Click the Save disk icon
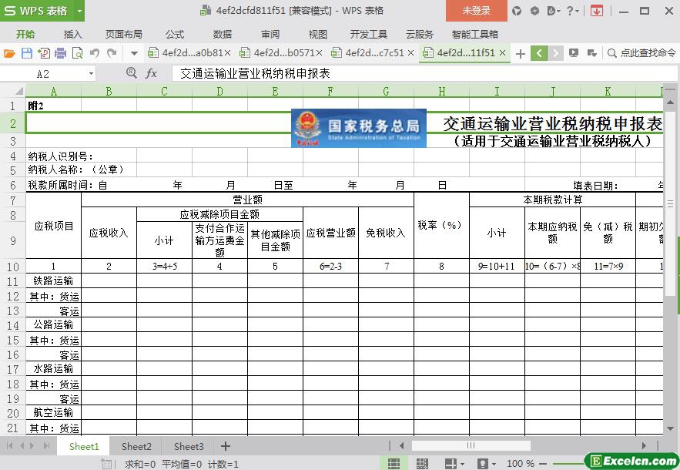The height and width of the screenshot is (470, 680). point(27,53)
